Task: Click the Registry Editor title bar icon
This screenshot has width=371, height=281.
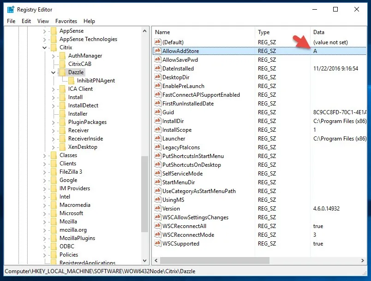Action: 10,9
